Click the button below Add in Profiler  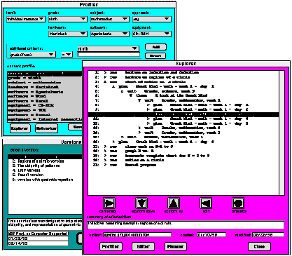pos(155,55)
